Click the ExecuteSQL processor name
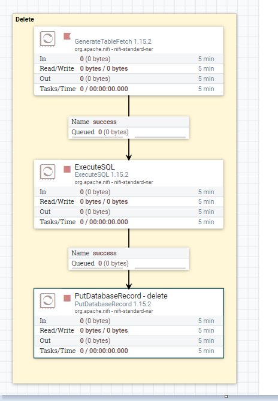 [x=95, y=167]
